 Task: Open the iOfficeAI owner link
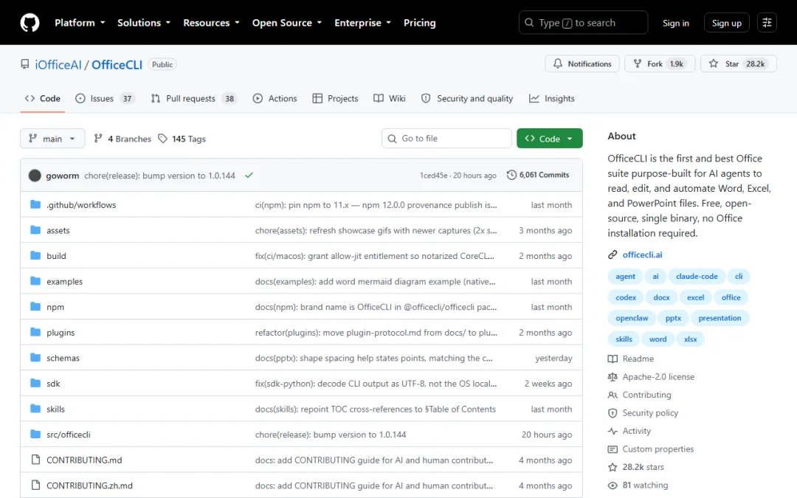pyautogui.click(x=58, y=64)
